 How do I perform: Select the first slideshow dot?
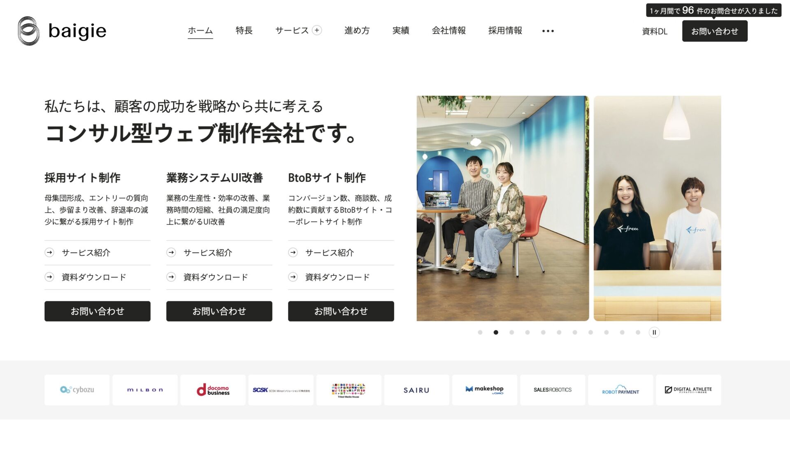point(480,332)
